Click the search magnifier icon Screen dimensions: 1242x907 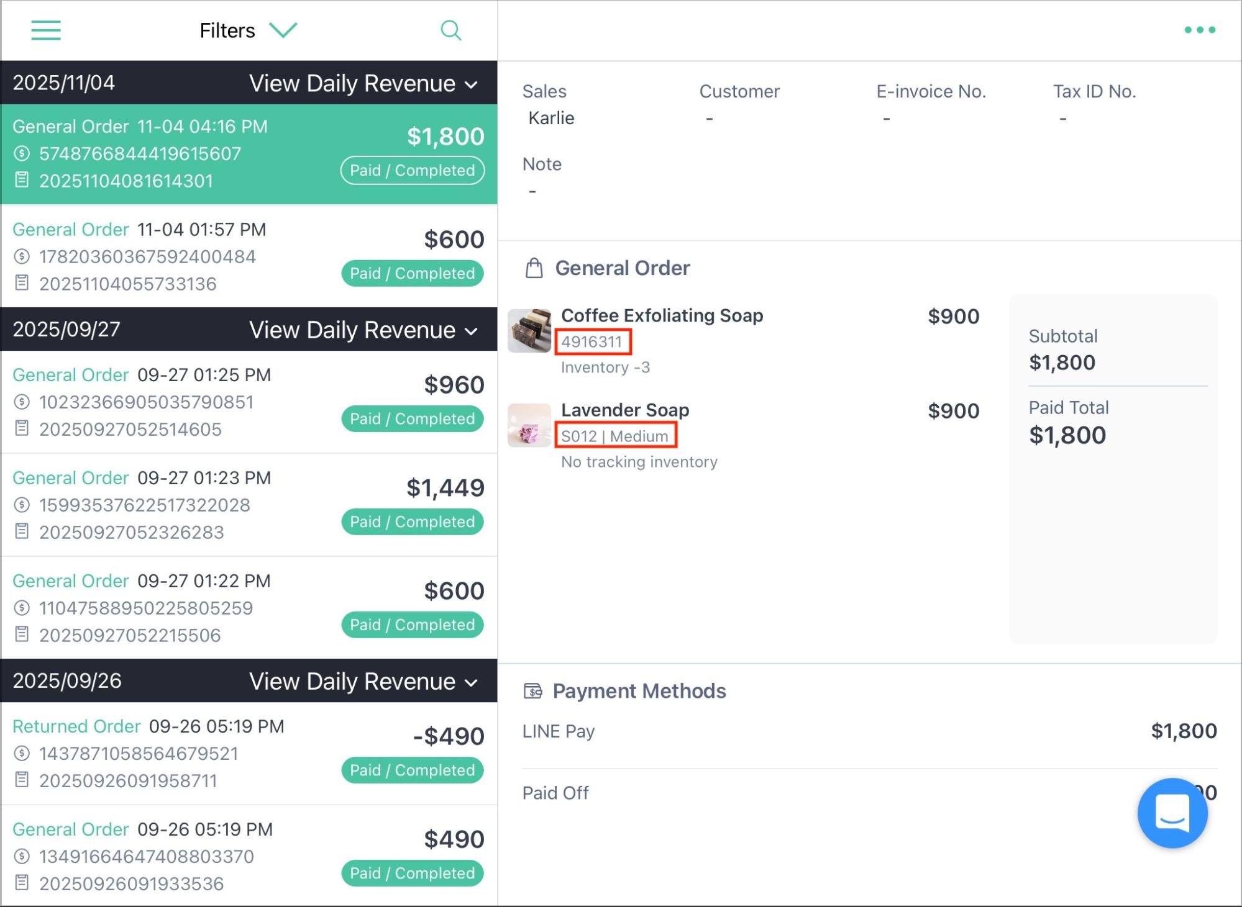coord(451,30)
